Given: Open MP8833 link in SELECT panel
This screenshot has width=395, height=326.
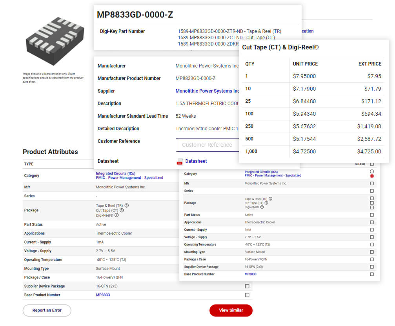Looking at the screenshot, I should (x=250, y=274).
